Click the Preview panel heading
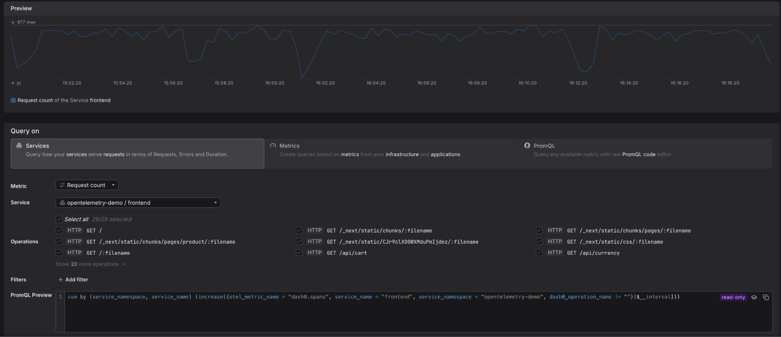The image size is (781, 337). click(x=21, y=8)
